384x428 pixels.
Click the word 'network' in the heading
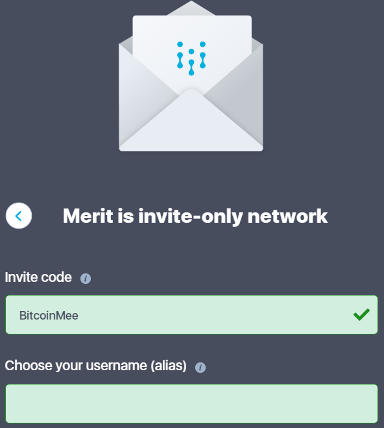287,216
